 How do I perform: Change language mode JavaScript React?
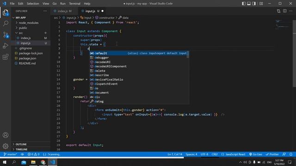[x=233, y=154]
